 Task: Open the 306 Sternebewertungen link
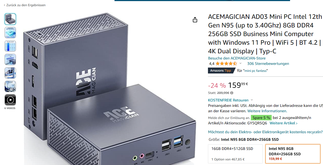[268, 64]
